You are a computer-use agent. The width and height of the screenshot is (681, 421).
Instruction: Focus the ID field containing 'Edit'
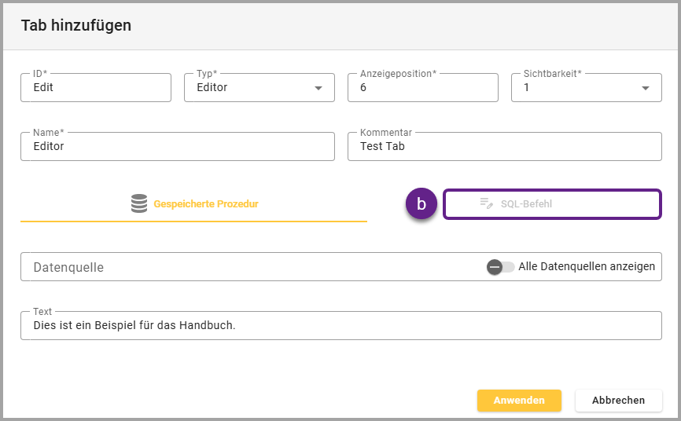[96, 88]
